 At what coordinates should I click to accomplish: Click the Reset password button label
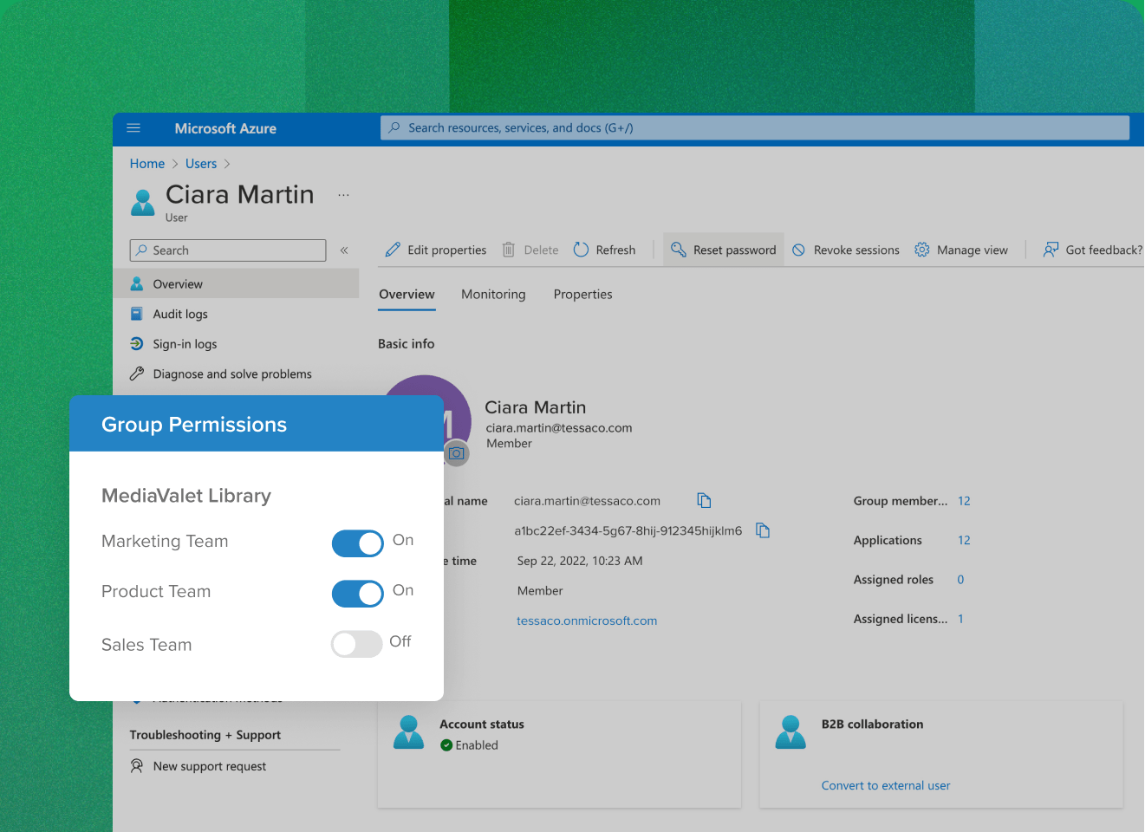(x=735, y=250)
